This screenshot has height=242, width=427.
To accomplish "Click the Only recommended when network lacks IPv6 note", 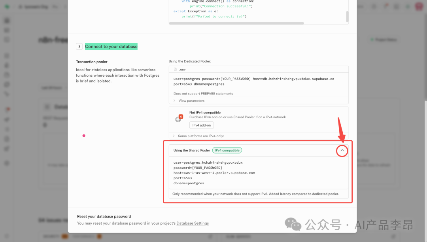I will pyautogui.click(x=255, y=194).
